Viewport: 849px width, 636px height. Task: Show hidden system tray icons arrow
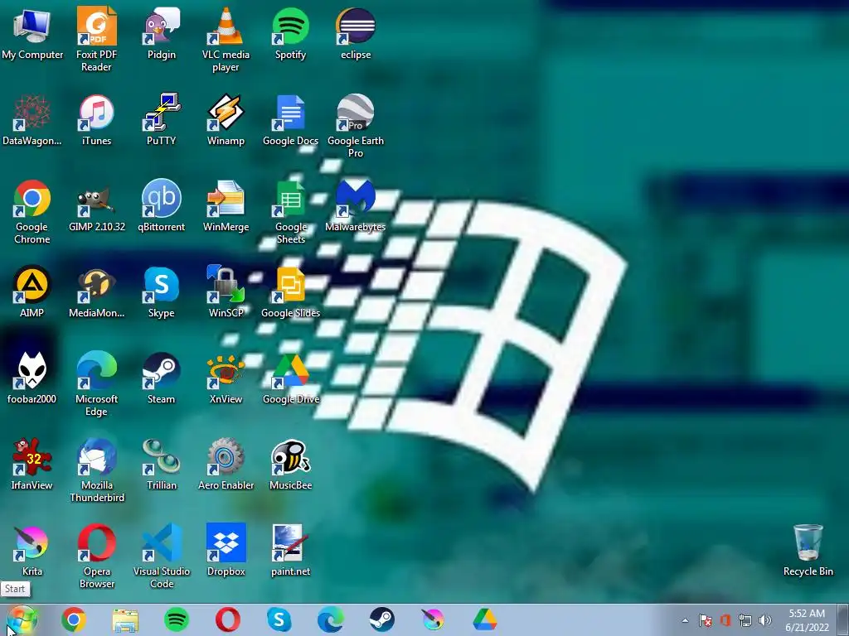click(685, 620)
